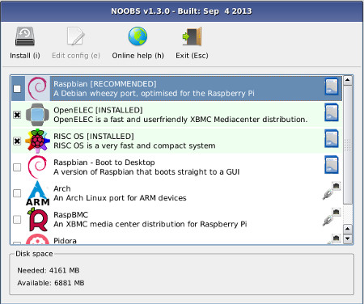Select the Pidora list entry
This screenshot has width=364, height=304.
click(x=176, y=239)
